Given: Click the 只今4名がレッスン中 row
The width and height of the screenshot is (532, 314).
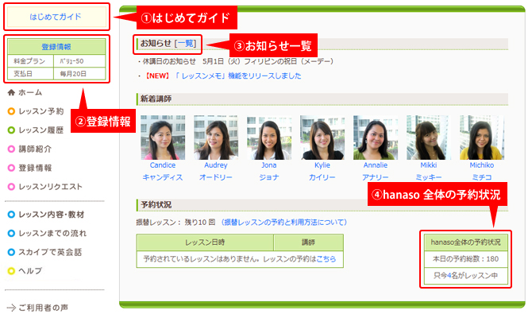Looking at the screenshot, I should [x=466, y=276].
